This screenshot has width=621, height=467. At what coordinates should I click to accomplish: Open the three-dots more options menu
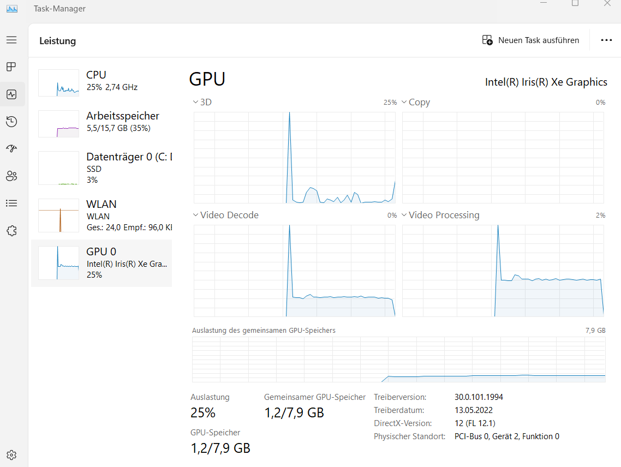coord(606,40)
